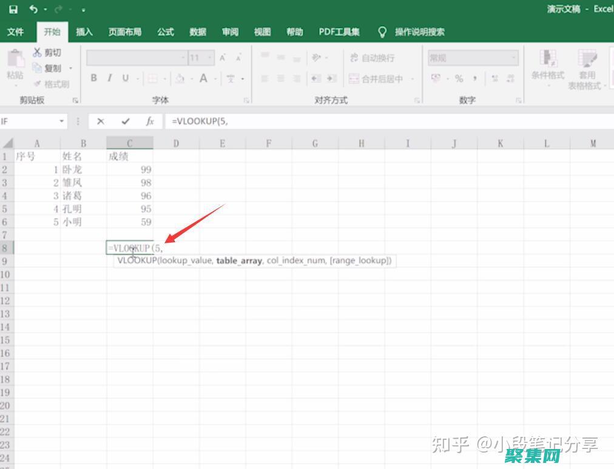Expand the Name Box dropdown arrow
Image resolution: width=614 pixels, height=469 pixels.
pos(62,121)
